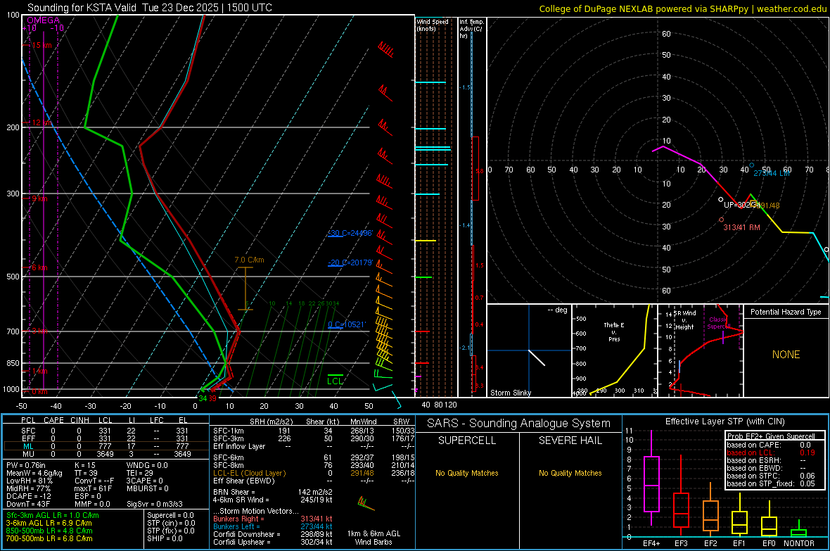The width and height of the screenshot is (830, 551).
Task: Click the 273/44 LM hodograph label
Action: point(772,173)
